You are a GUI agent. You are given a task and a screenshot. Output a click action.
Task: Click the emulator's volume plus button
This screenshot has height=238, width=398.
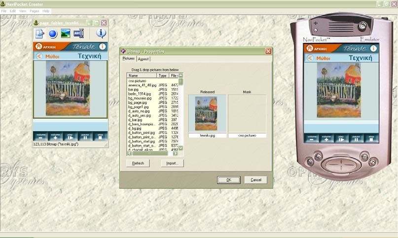pyautogui.click(x=326, y=138)
